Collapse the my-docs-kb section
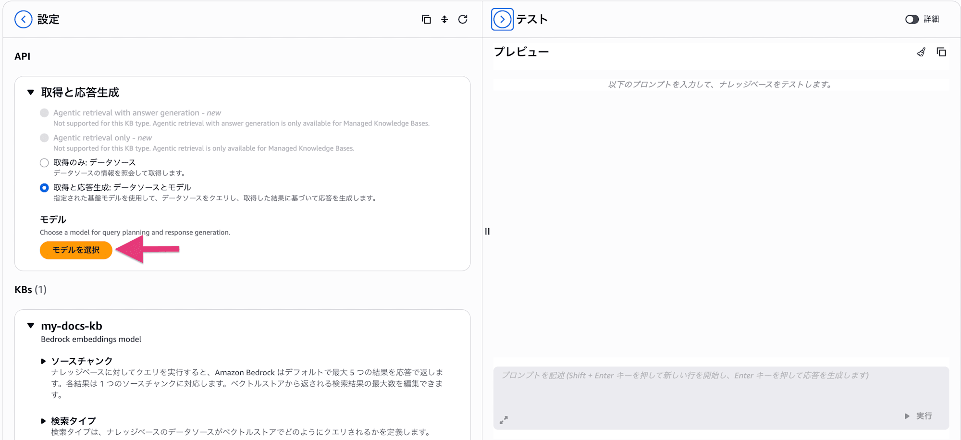 click(31, 326)
